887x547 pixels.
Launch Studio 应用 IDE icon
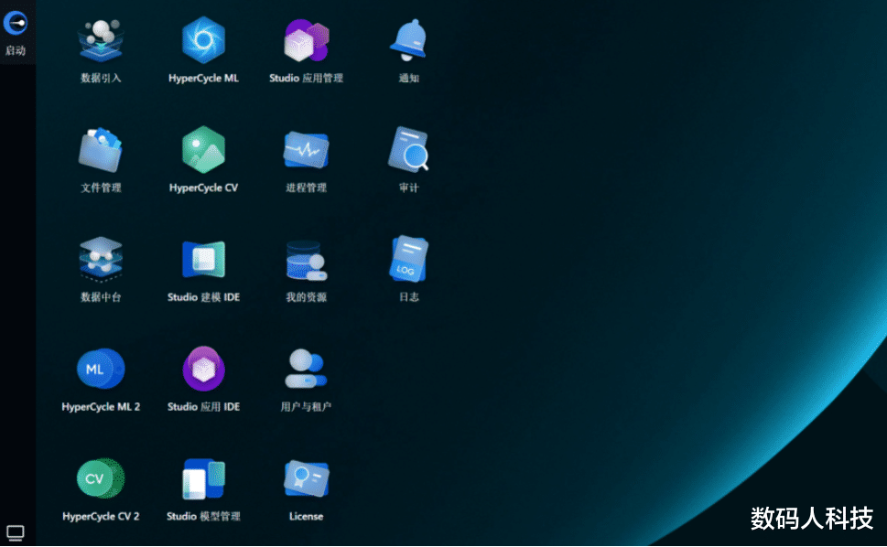click(203, 369)
